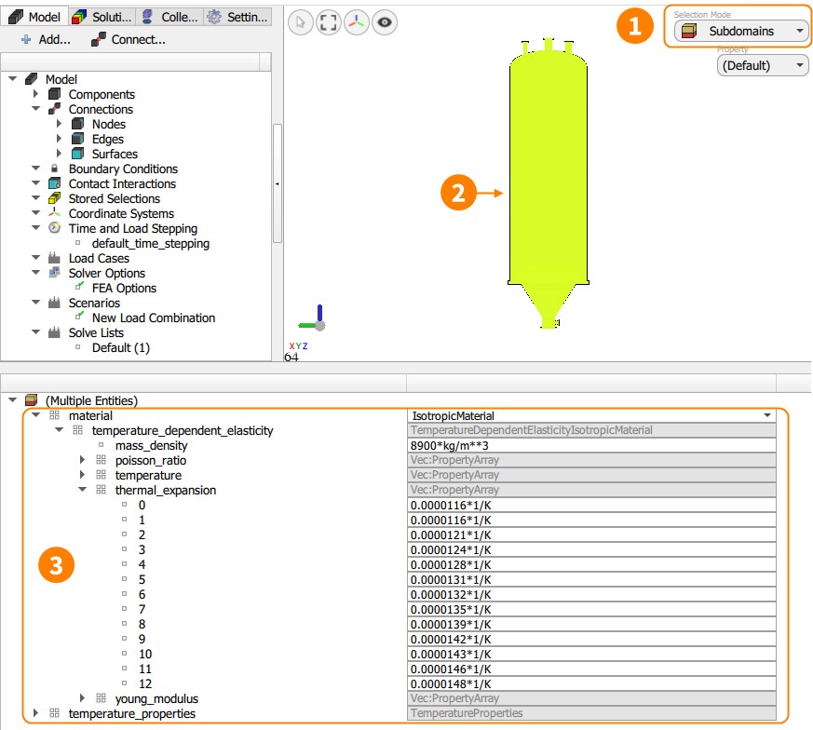813x730 pixels.
Task: Click the Boundary Conditions lock icon
Action: click(54, 169)
